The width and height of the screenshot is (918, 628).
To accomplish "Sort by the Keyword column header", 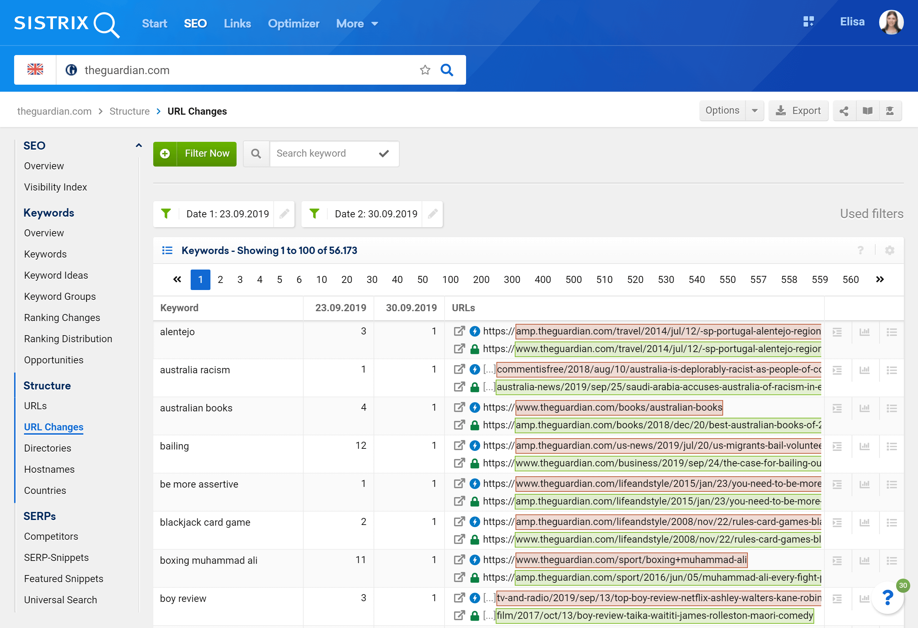I will point(179,308).
